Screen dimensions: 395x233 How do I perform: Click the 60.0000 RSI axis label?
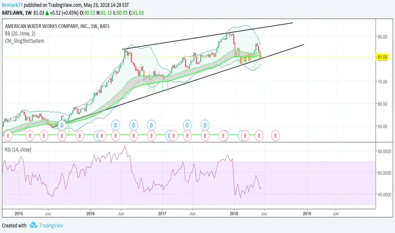[384, 173]
